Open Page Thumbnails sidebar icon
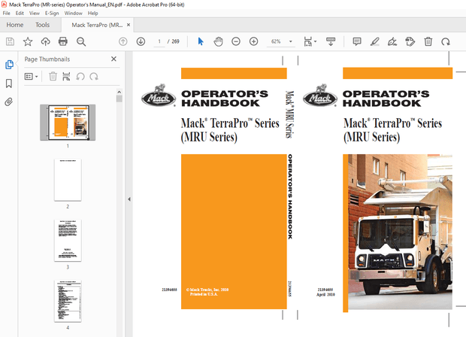The width and height of the screenshot is (466, 337). coord(9,65)
